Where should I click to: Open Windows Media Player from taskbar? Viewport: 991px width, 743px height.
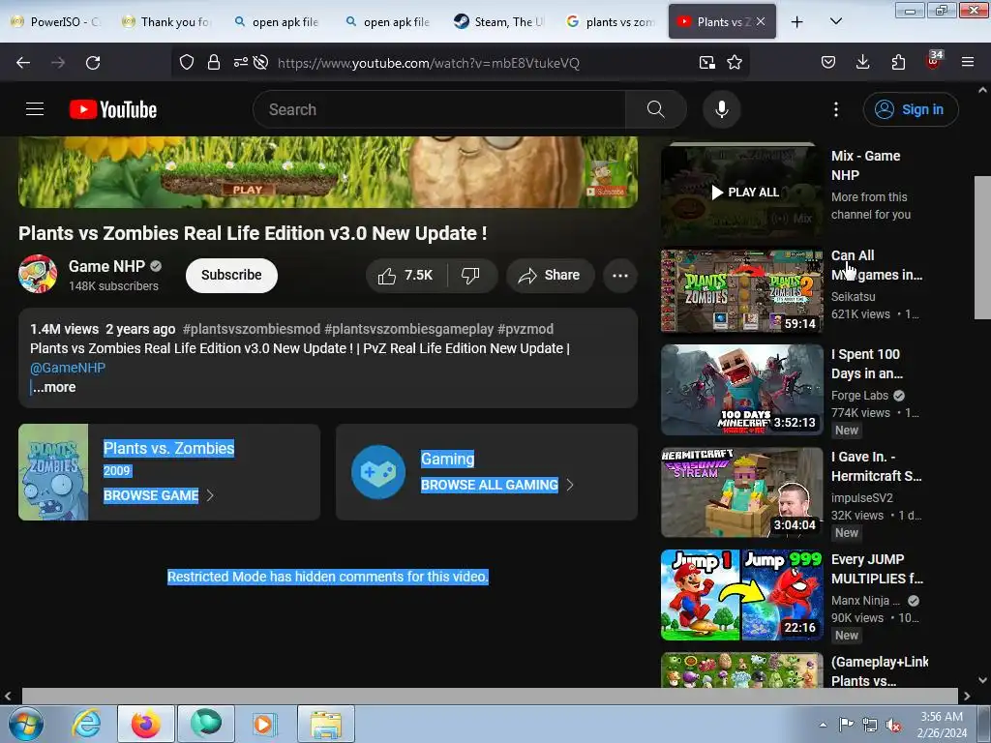[264, 724]
